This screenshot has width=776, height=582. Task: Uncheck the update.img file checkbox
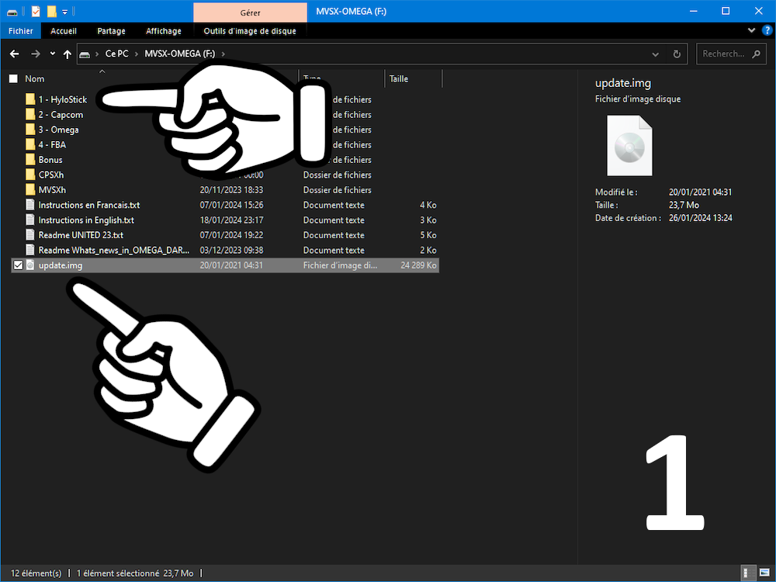click(19, 265)
